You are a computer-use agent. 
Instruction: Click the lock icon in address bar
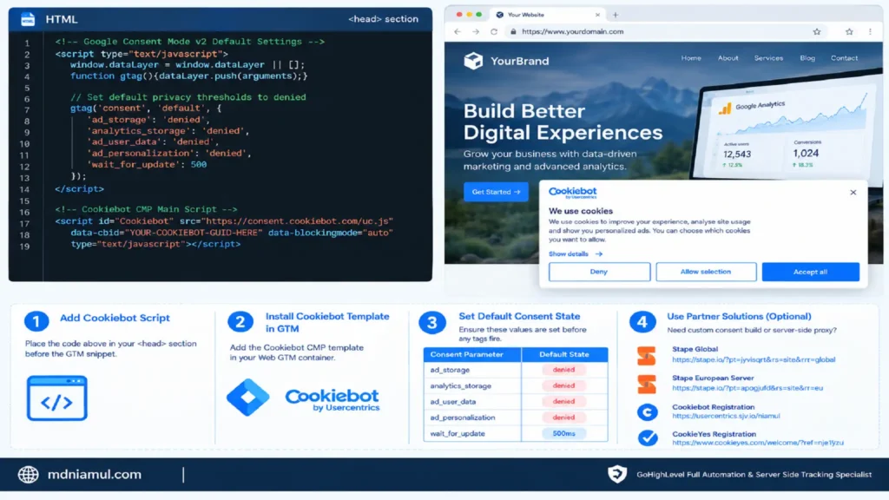tap(513, 32)
